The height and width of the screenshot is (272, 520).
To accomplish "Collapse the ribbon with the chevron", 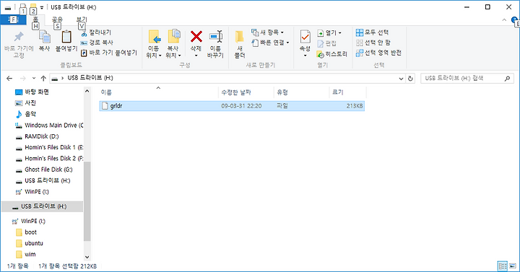I will [x=504, y=20].
